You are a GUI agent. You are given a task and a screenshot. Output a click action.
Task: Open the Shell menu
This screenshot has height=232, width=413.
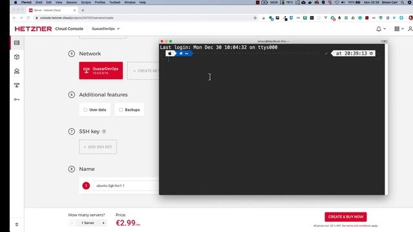pyautogui.click(x=39, y=3)
